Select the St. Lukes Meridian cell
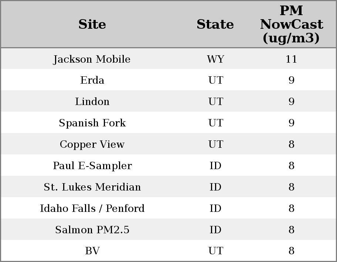The image size is (337, 262). [x=92, y=187]
